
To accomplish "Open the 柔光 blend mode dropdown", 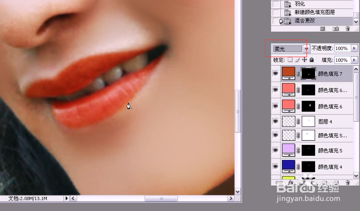I will click(306, 49).
